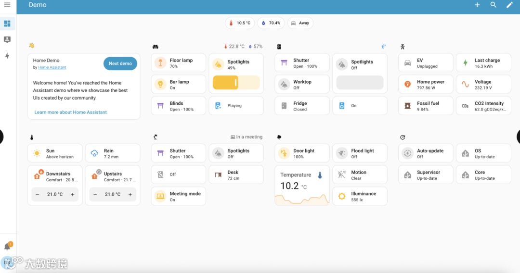
Task: Decrease Downstairs temperature with minus
Action: click(x=38, y=194)
